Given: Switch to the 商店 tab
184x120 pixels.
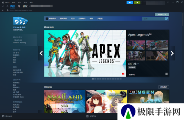Looking at the screenshot, I should 13,6.
